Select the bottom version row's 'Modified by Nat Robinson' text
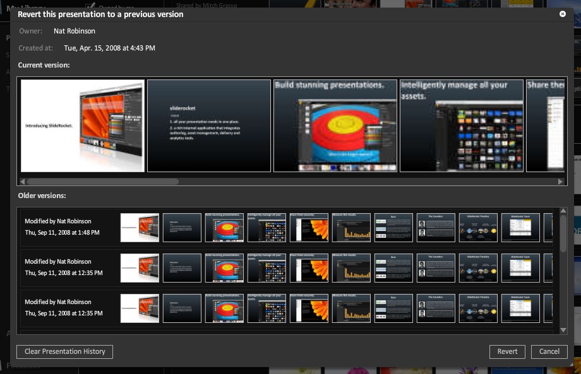The image size is (581, 374). [58, 302]
